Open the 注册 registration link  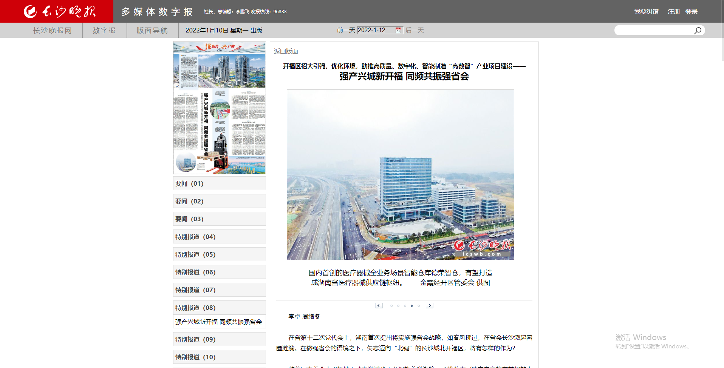pyautogui.click(x=673, y=11)
